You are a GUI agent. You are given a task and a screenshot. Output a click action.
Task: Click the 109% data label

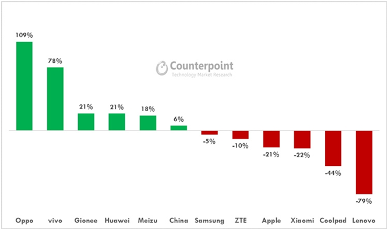coord(24,35)
